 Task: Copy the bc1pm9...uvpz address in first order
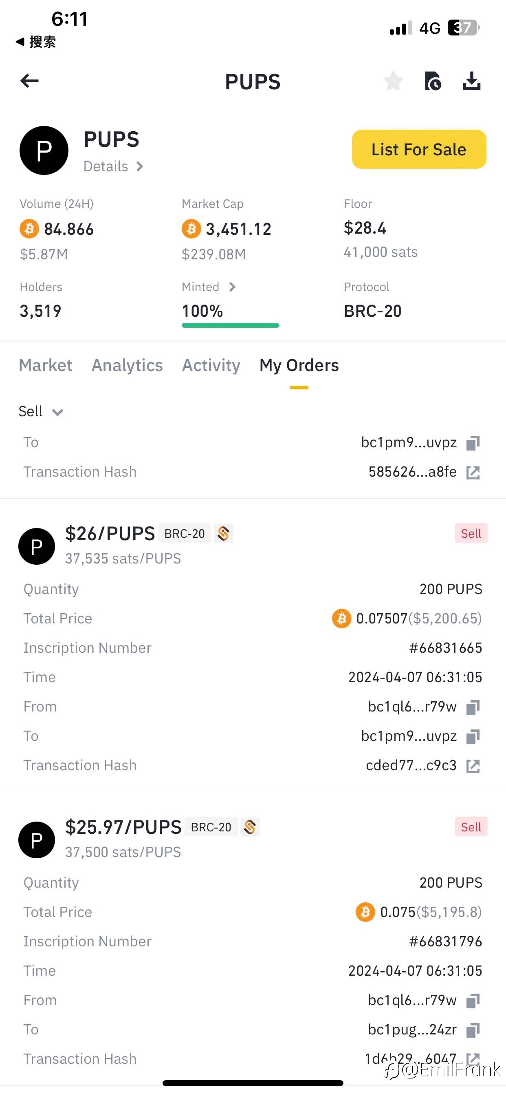pos(473,443)
